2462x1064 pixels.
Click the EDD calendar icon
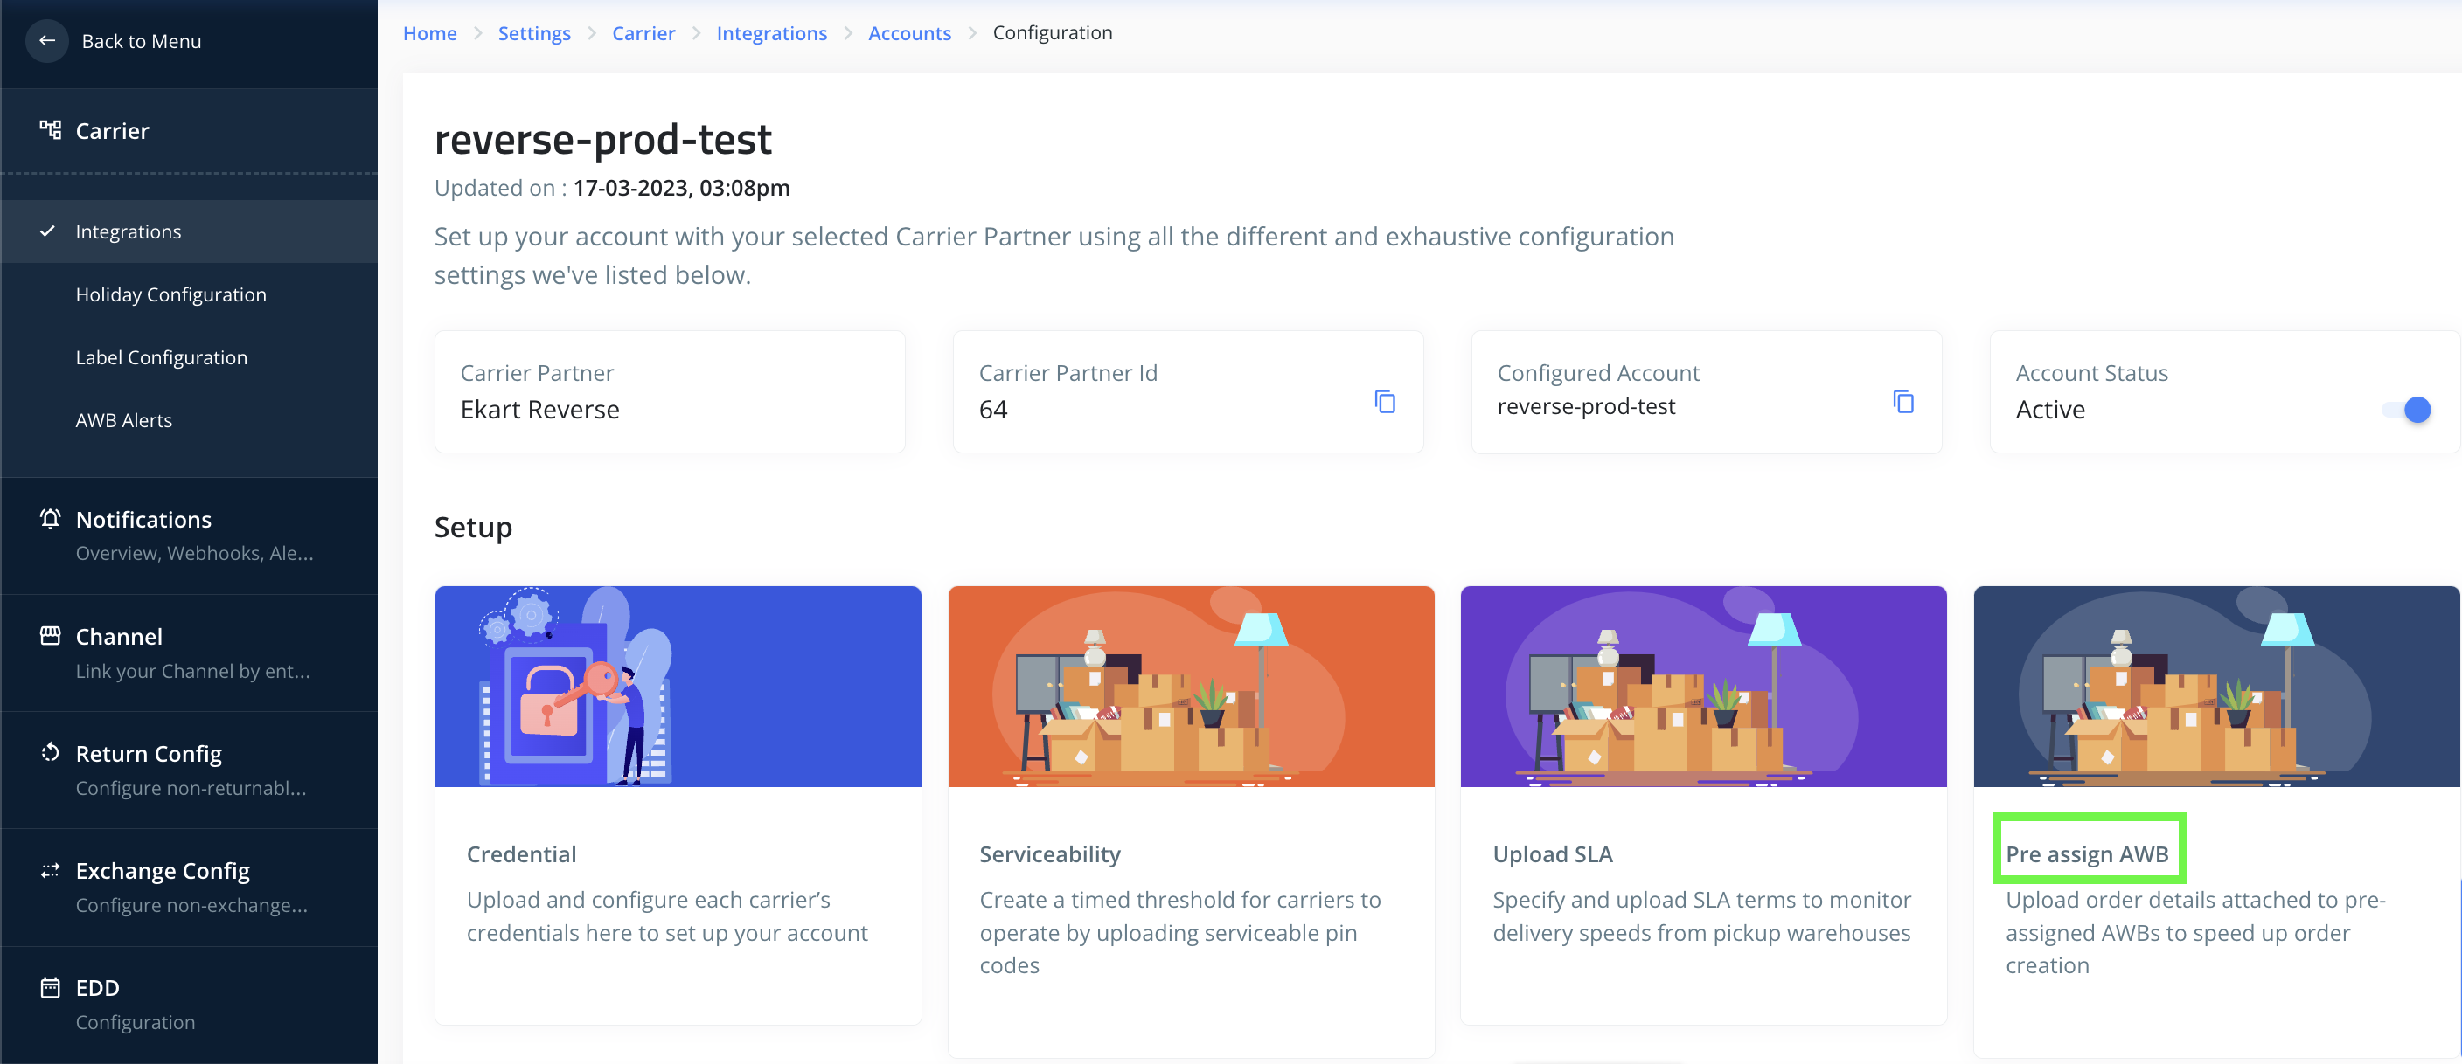pyautogui.click(x=51, y=988)
